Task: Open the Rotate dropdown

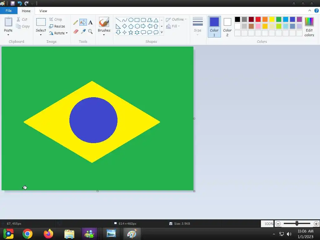Action: (x=58, y=33)
